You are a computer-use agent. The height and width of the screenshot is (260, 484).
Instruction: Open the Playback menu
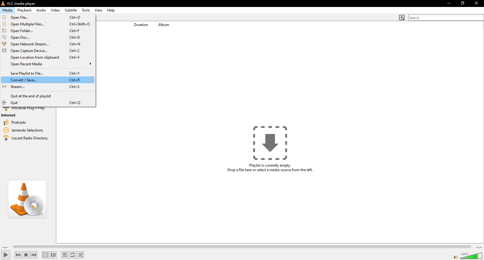coord(24,10)
